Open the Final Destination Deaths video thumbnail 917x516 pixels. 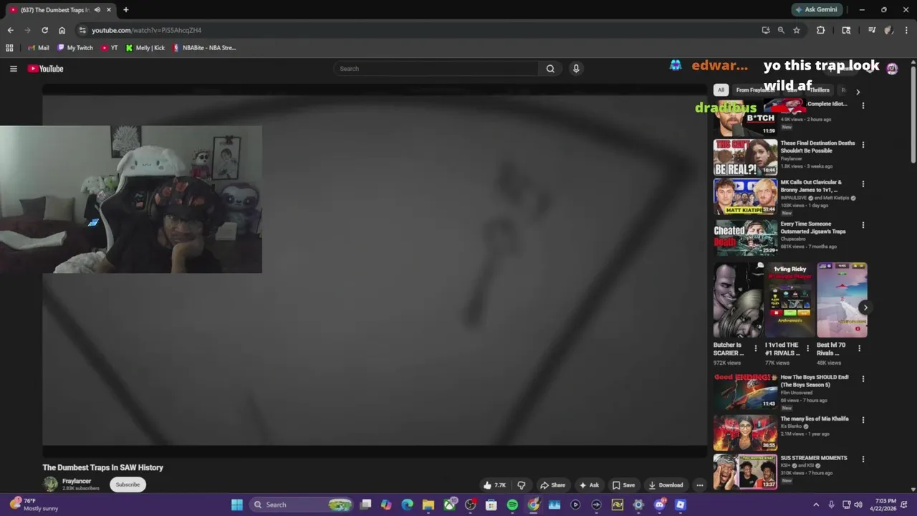[x=745, y=158]
